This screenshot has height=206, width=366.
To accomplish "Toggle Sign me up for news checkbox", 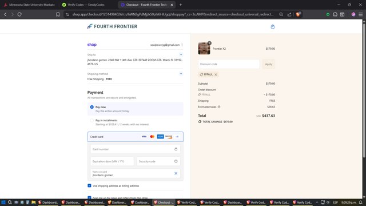I will 89,197.
